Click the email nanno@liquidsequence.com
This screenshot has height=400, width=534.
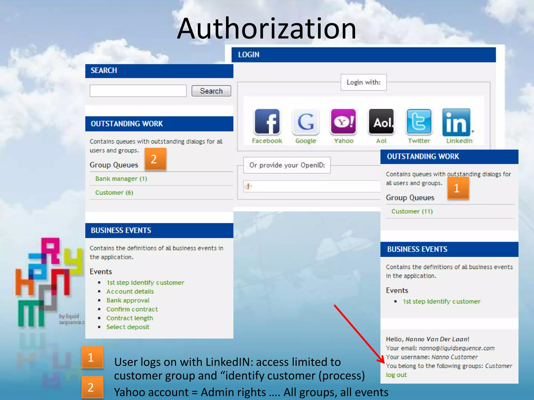457,348
